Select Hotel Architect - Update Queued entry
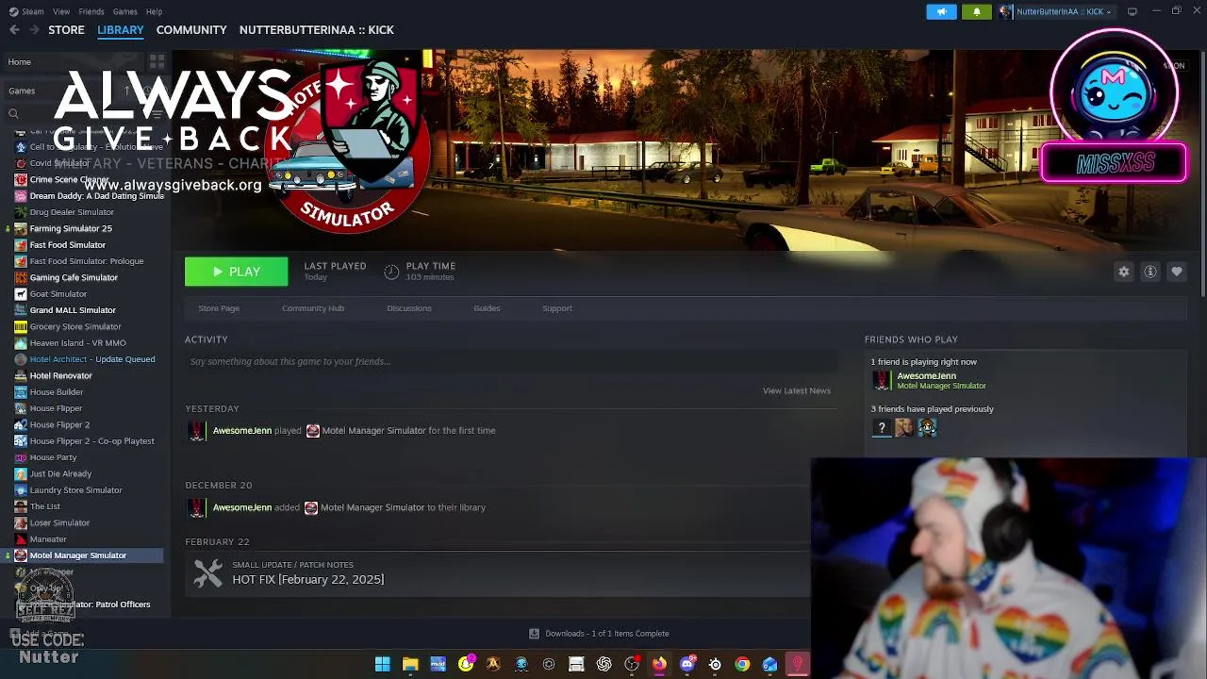This screenshot has height=679, width=1207. pos(92,359)
